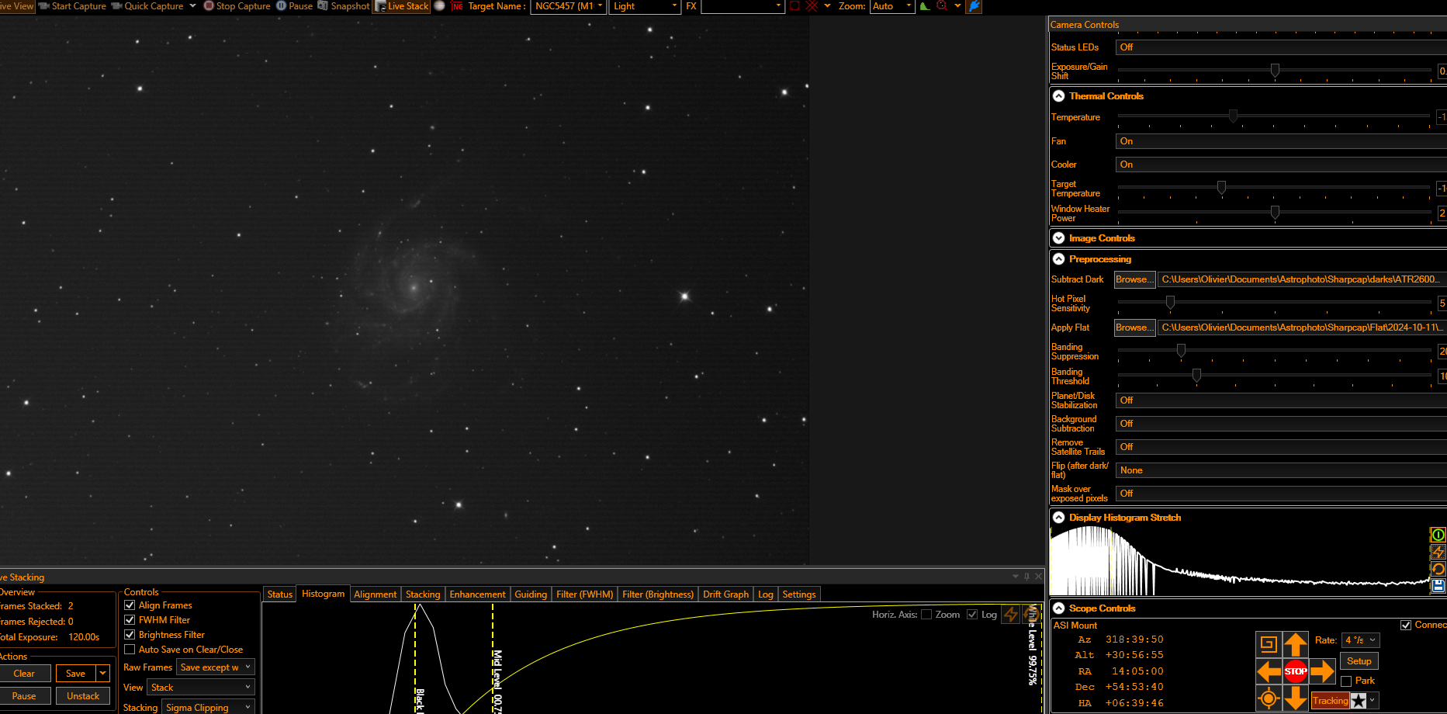Toggle the Park checkbox
1447x714 pixels.
[x=1346, y=681]
